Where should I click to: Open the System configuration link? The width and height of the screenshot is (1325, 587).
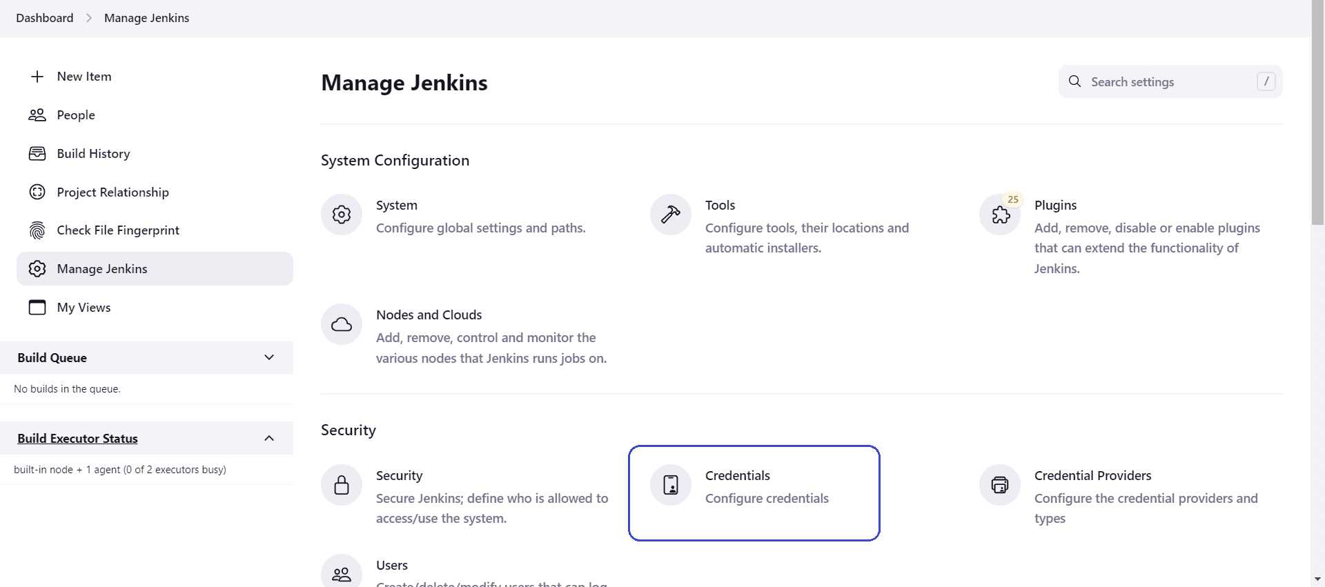(397, 205)
